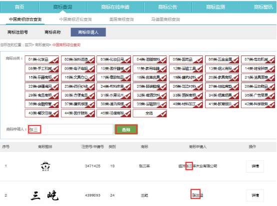Open the 三屹 calligraphy trademark image

tap(44, 195)
